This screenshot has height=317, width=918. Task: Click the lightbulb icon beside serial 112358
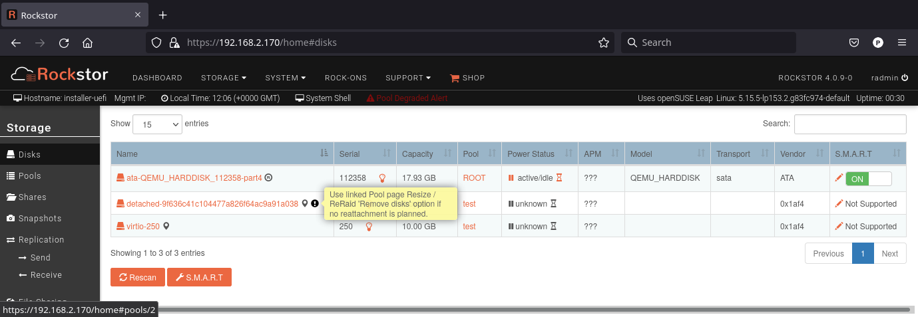(x=382, y=178)
